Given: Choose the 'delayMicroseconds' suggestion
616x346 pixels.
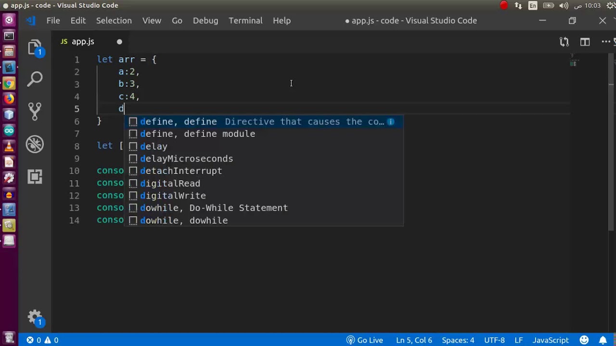Looking at the screenshot, I should pyautogui.click(x=264, y=159).
